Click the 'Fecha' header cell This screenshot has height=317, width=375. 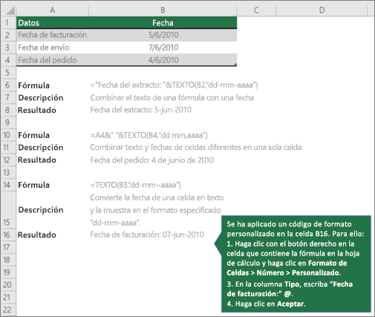[163, 23]
